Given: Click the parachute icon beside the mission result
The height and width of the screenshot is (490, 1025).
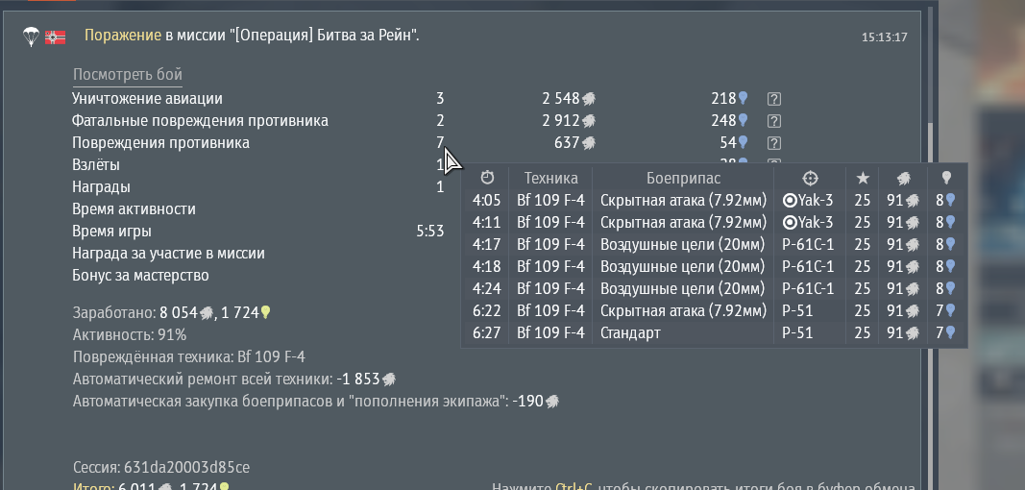Looking at the screenshot, I should click(x=31, y=37).
